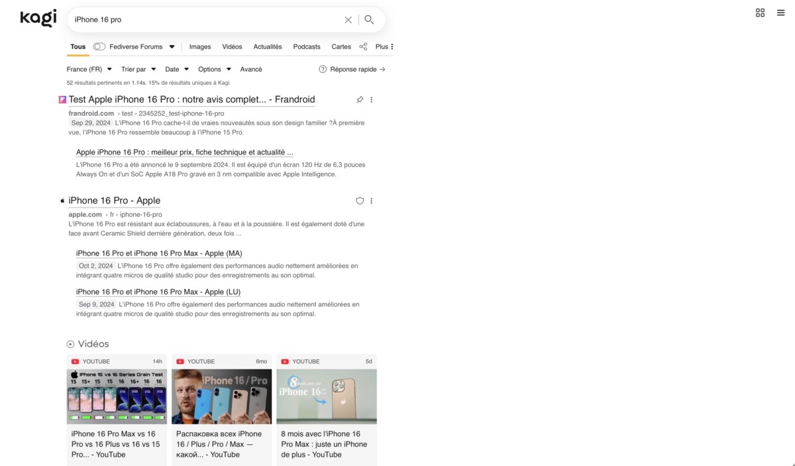
Task: Click the 6mo age label on second video
Action: [262, 361]
